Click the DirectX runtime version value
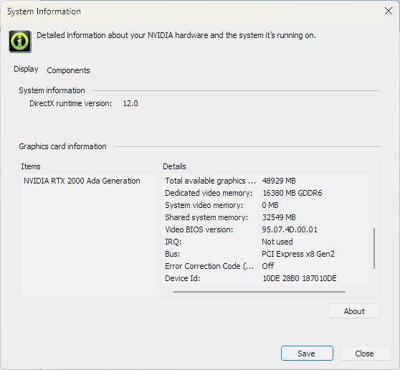Image resolution: width=400 pixels, height=370 pixels. [130, 103]
